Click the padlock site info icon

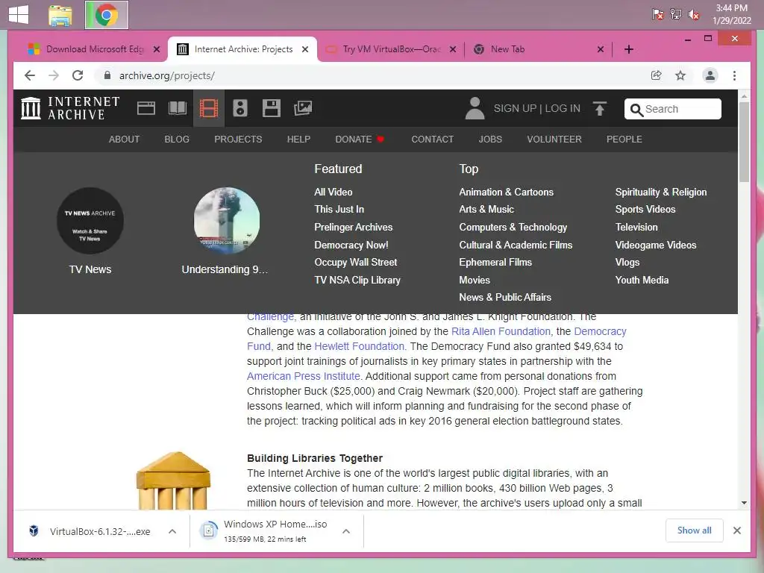pos(107,75)
